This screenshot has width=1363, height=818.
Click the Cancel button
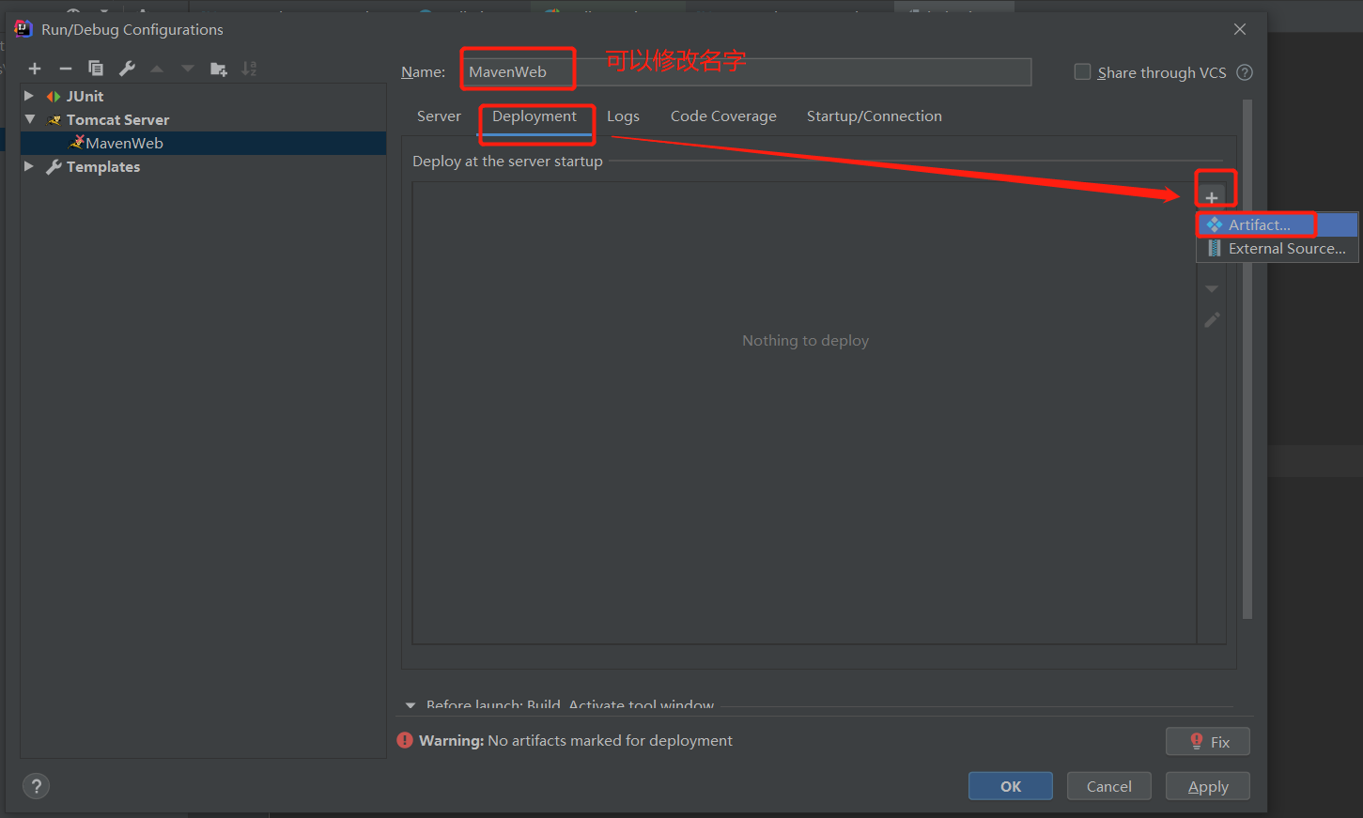pos(1109,786)
